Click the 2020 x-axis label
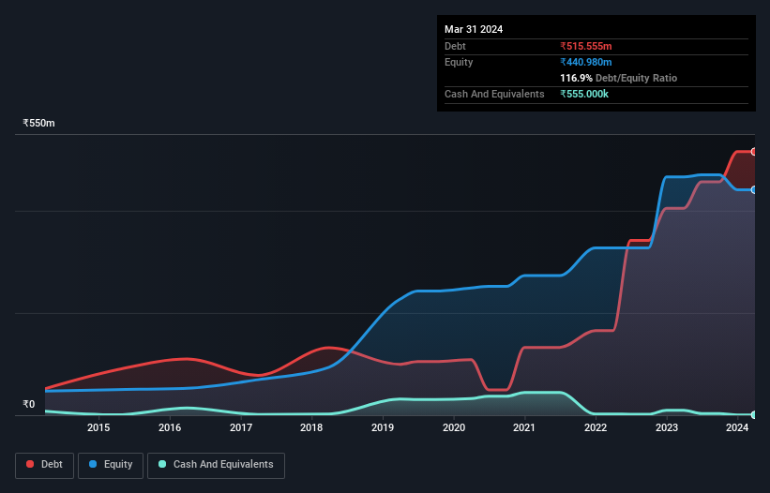The height and width of the screenshot is (493, 770). pos(454,427)
